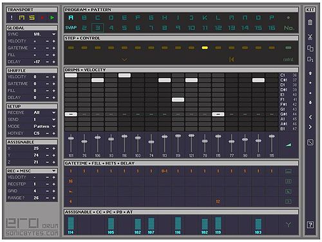This screenshot has width=322, height=242.
Task: Start recording with the red record button
Action: 43,17
